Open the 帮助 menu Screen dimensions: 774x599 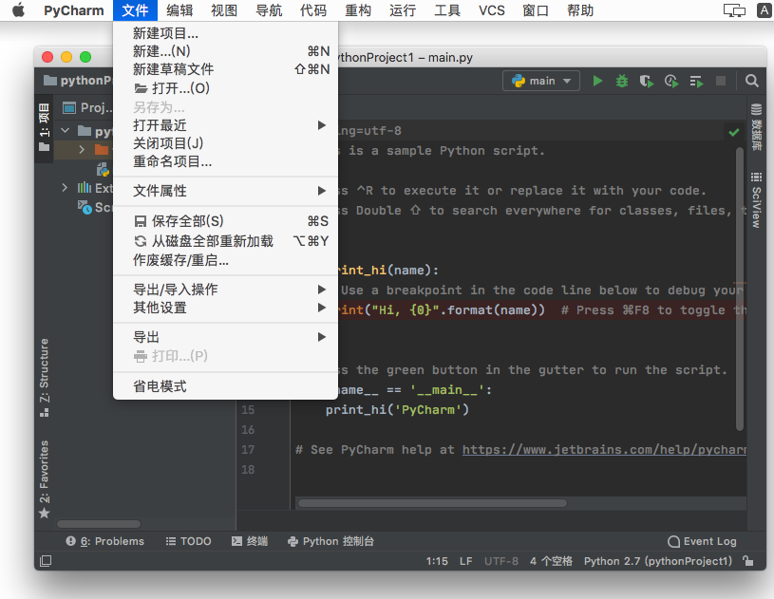[x=580, y=10]
